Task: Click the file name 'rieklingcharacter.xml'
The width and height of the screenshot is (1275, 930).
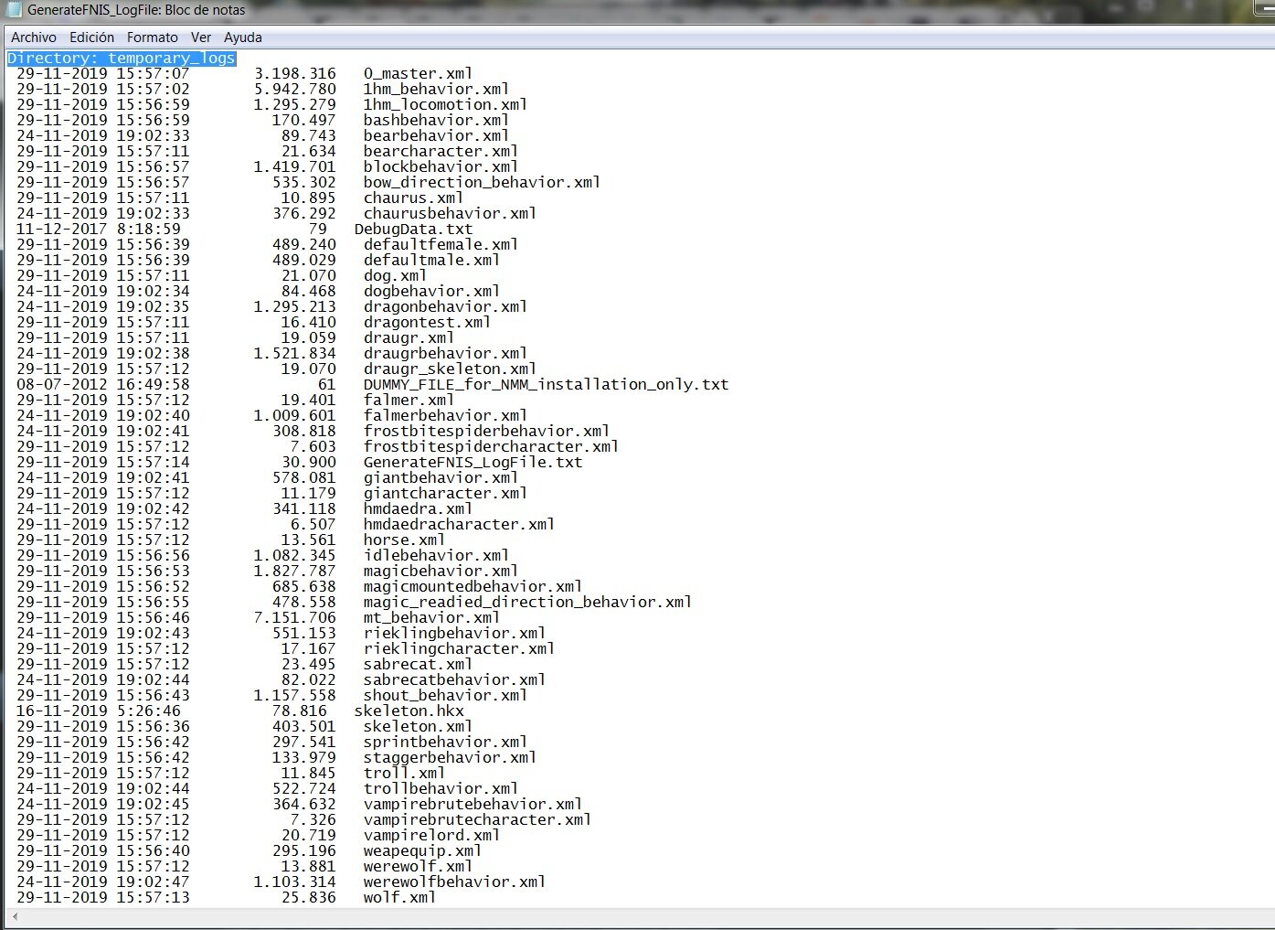Action: tap(459, 648)
